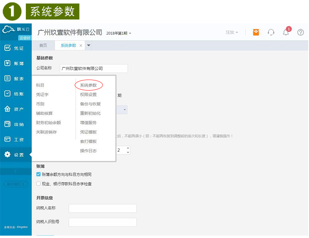Enable 现金、银行存款科目赤字检查 checkbox
The height and width of the screenshot is (238, 309).
38,183
